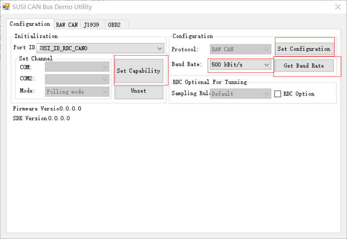
Task: Click the Set Capability button
Action: pyautogui.click(x=139, y=71)
